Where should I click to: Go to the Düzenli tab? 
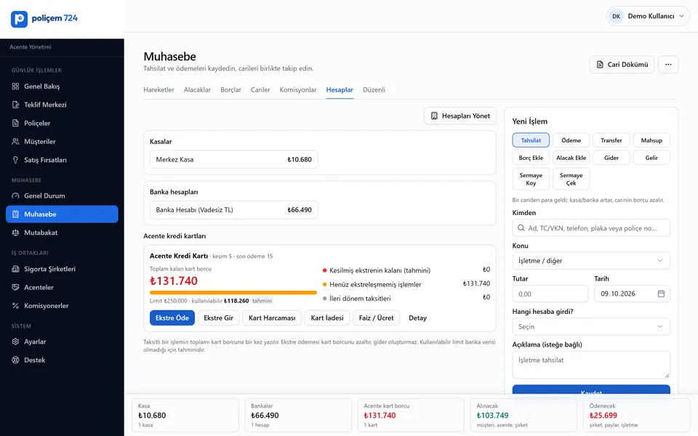point(374,90)
